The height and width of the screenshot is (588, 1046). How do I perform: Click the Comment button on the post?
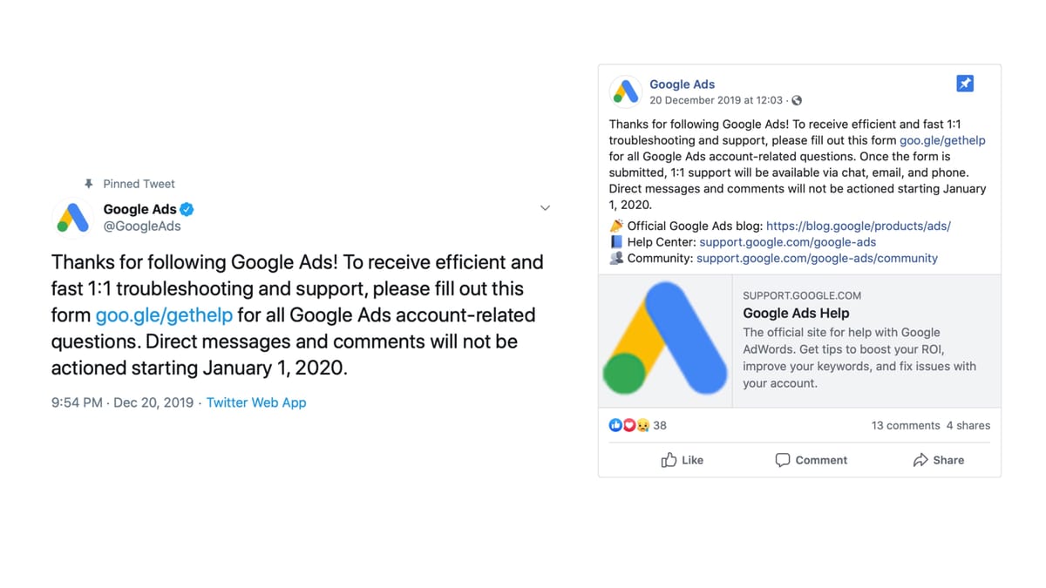pyautogui.click(x=812, y=460)
